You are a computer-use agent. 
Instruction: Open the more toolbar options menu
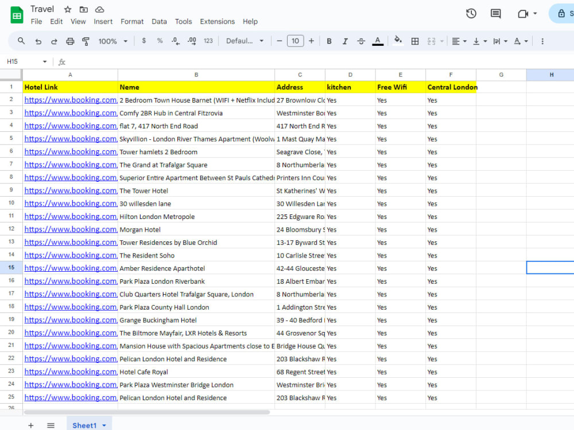(542, 41)
